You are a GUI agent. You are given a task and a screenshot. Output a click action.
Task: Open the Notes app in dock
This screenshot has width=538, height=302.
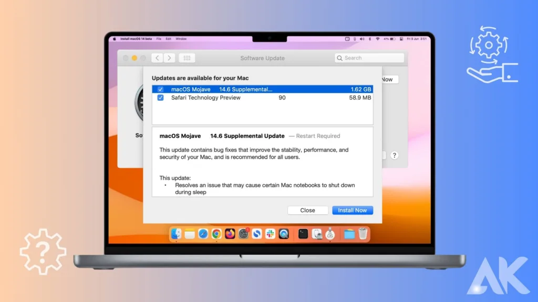pos(189,234)
